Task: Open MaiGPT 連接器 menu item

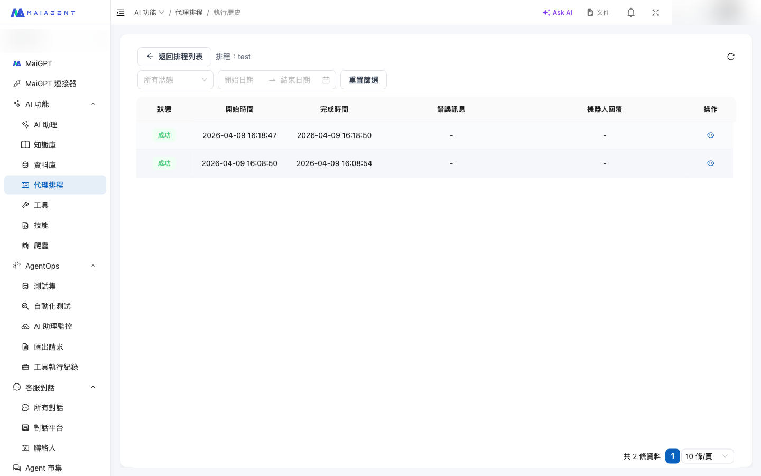Action: tap(55, 84)
